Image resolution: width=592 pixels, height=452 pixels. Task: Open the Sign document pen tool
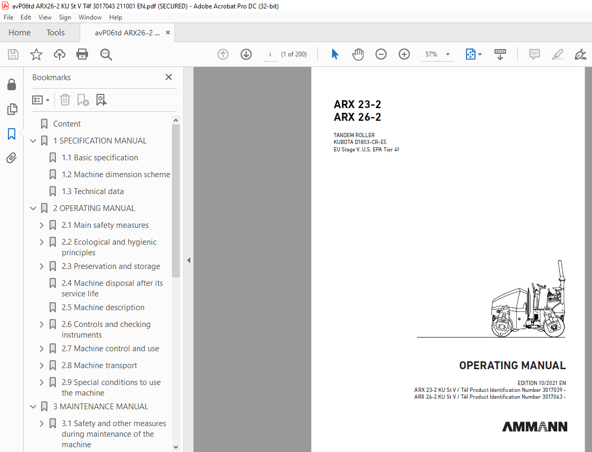[580, 54]
